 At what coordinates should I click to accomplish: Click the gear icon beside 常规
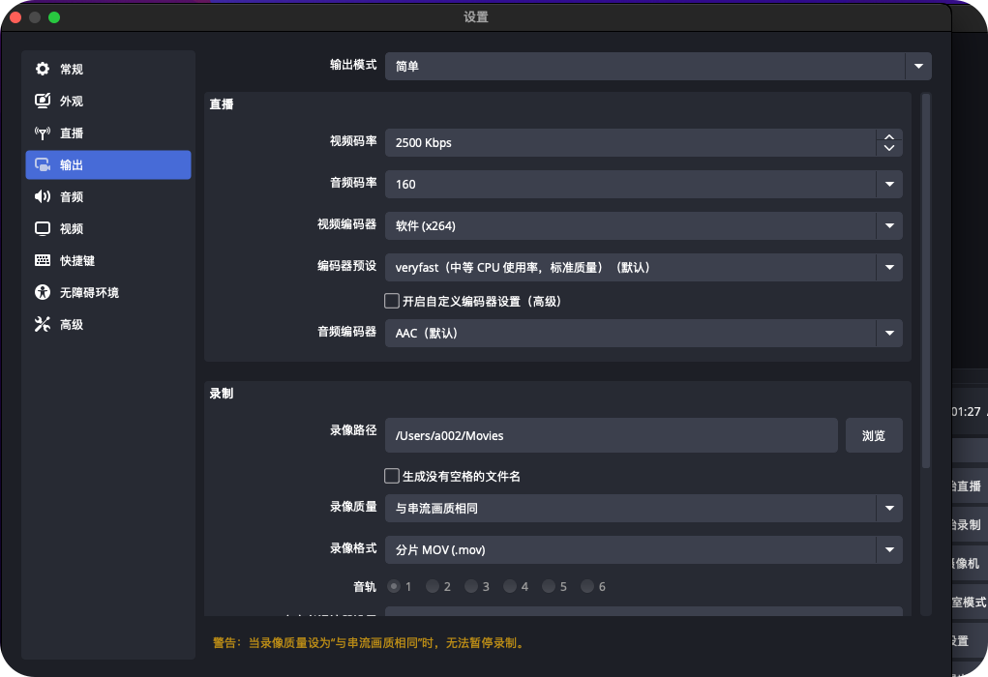pos(43,69)
